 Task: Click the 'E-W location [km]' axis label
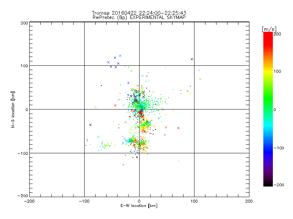coord(139,206)
